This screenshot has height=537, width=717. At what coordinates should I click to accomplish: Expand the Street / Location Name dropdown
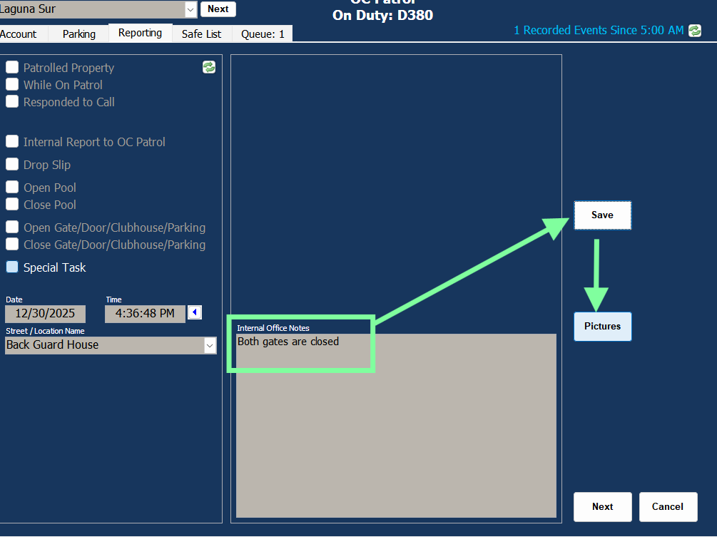(210, 345)
